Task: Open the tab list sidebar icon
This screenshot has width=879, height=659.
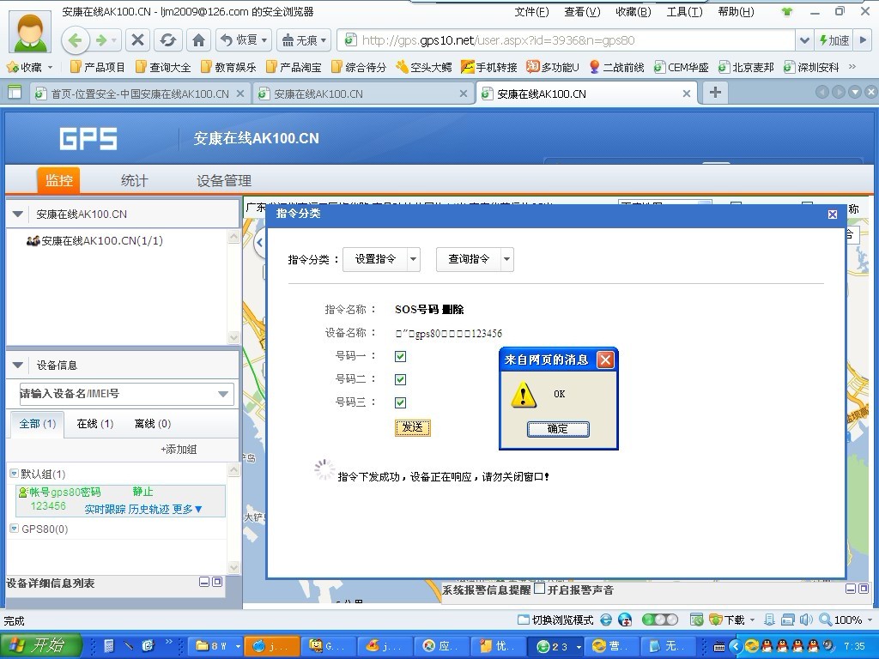Action: [x=15, y=93]
